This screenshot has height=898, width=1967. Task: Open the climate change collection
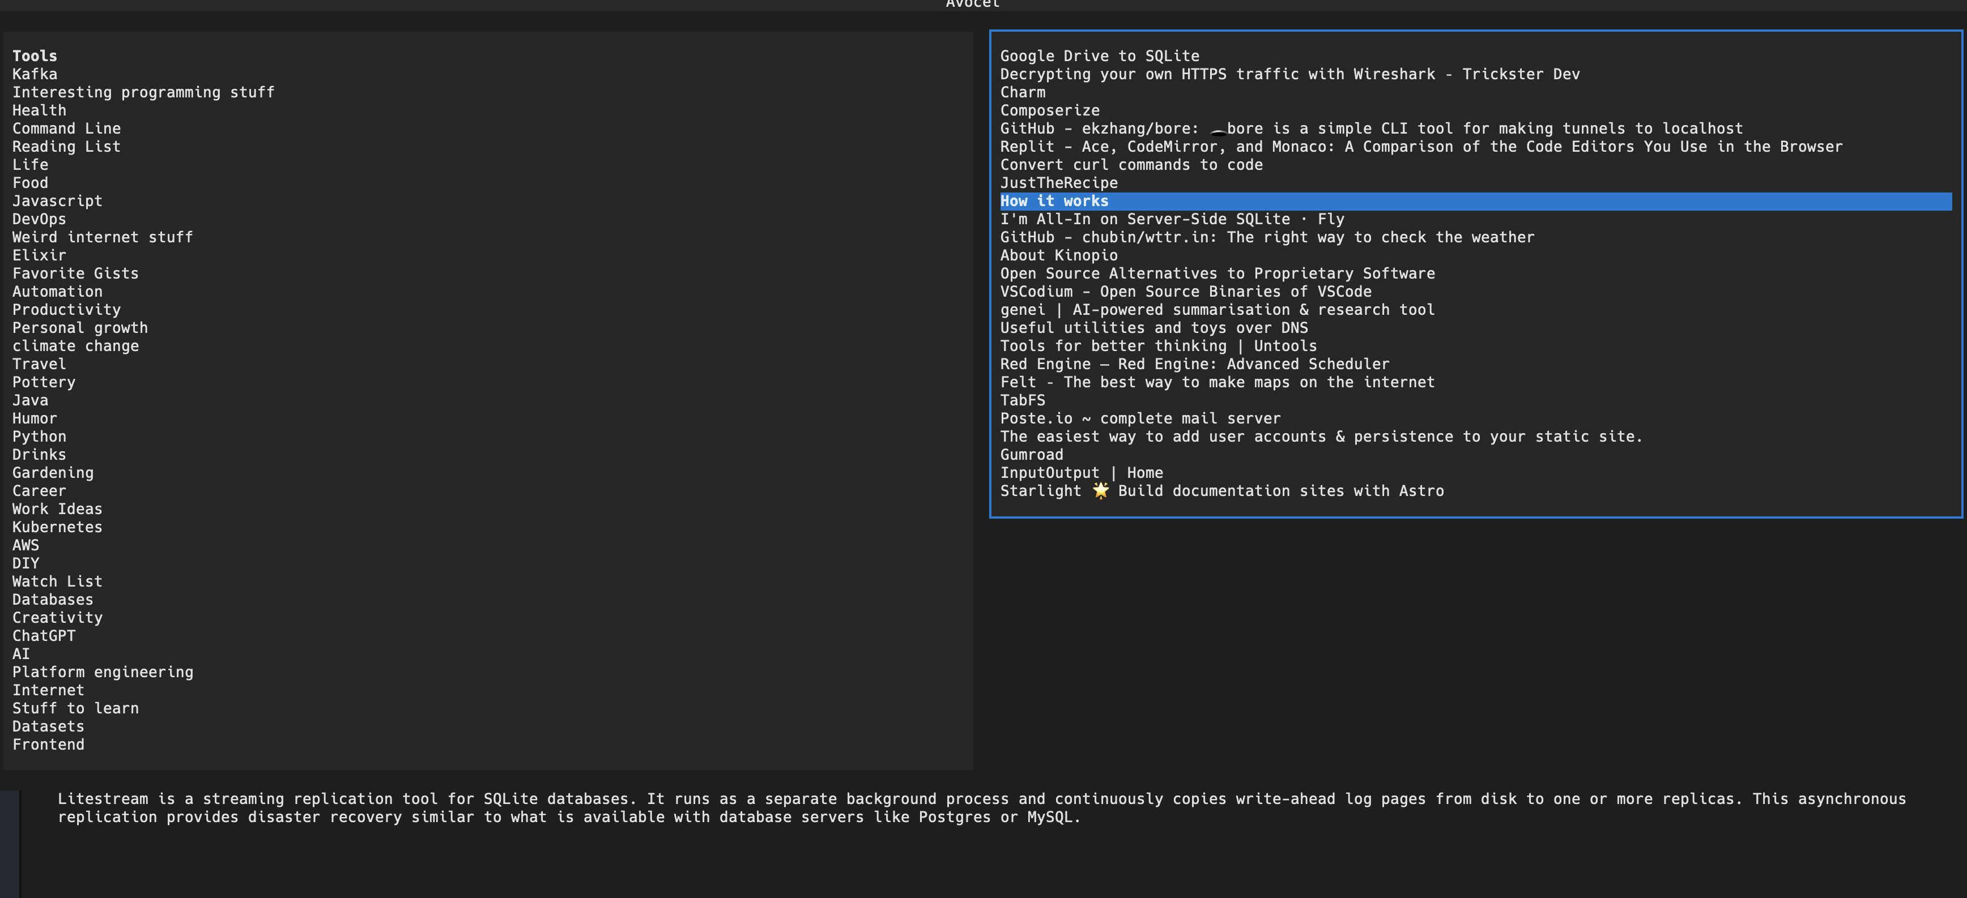(x=75, y=345)
